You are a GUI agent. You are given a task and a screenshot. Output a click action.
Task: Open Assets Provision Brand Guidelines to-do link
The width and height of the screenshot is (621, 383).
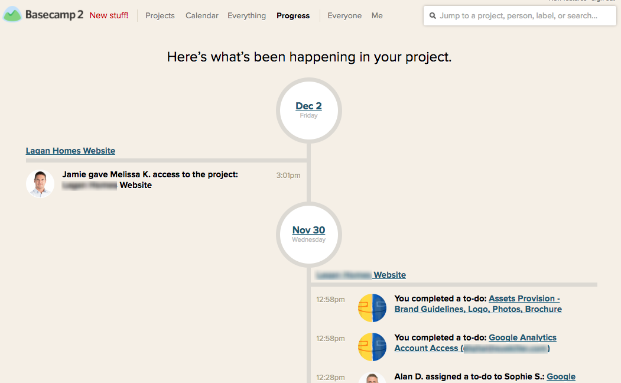(478, 304)
